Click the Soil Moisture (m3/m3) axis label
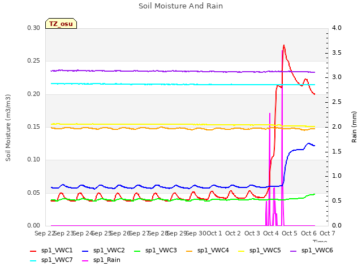 8,128
